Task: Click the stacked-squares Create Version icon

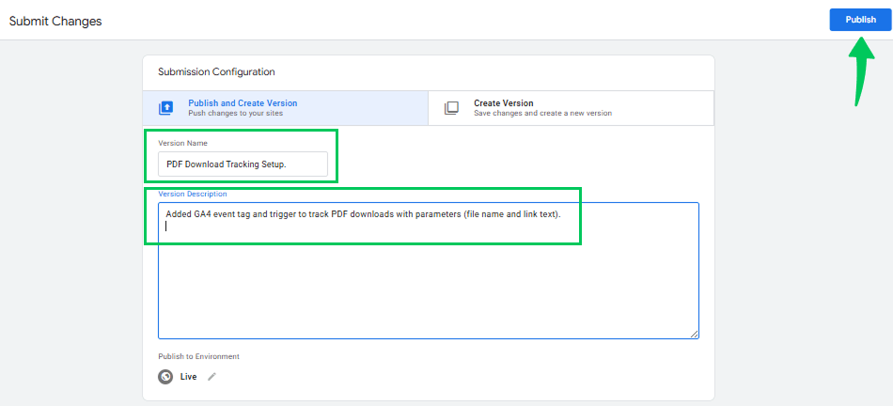Action: 451,108
